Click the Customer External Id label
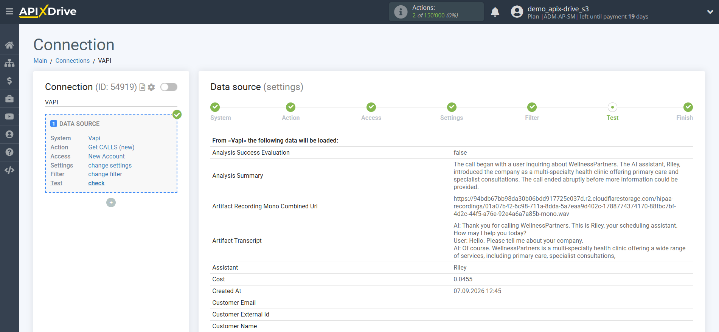Image resolution: width=719 pixels, height=332 pixels. click(241, 314)
